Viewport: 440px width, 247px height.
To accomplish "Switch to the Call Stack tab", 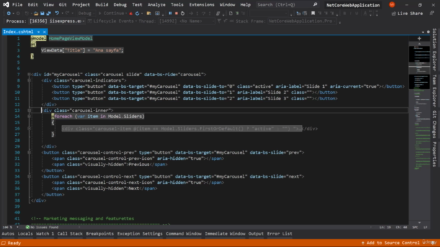I will pos(70,233).
